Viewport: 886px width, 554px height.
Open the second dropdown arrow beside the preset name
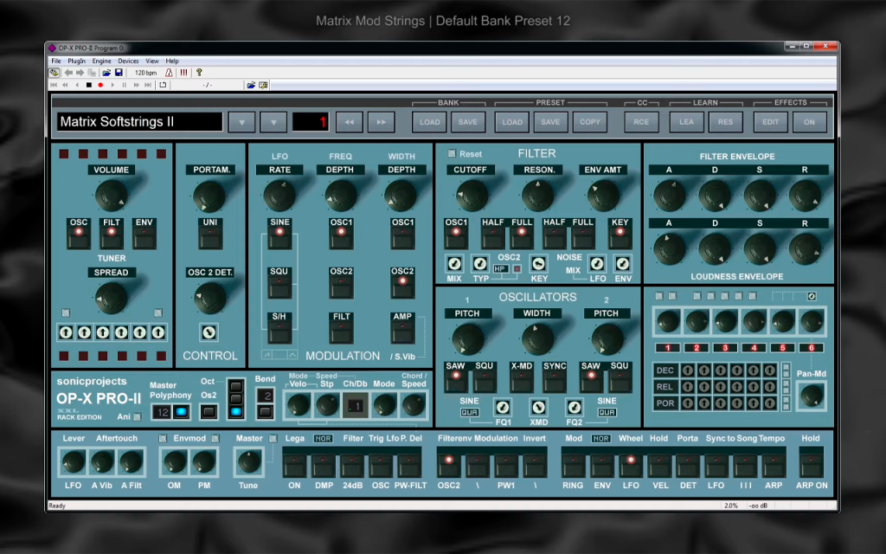[273, 122]
